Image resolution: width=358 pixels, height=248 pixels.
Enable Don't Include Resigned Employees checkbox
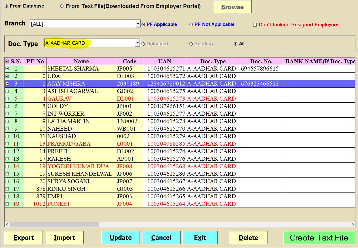(x=255, y=25)
